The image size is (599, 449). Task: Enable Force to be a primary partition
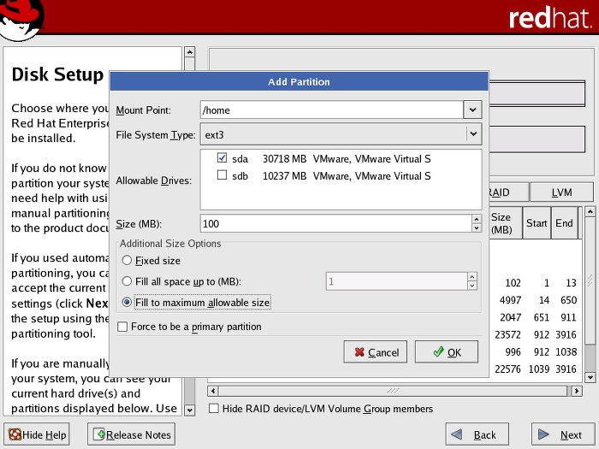122,327
